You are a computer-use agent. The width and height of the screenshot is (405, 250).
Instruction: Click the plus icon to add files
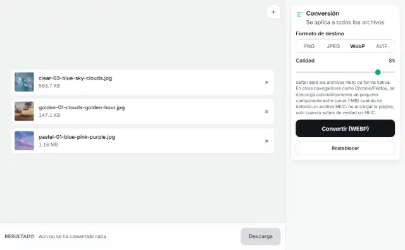pos(273,12)
